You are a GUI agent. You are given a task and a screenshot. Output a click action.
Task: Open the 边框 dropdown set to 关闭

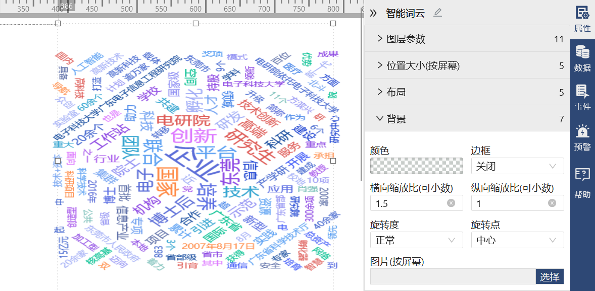(518, 166)
